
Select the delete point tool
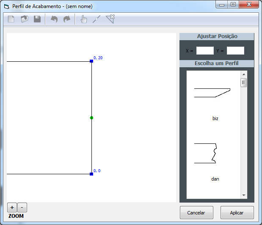coord(110,19)
